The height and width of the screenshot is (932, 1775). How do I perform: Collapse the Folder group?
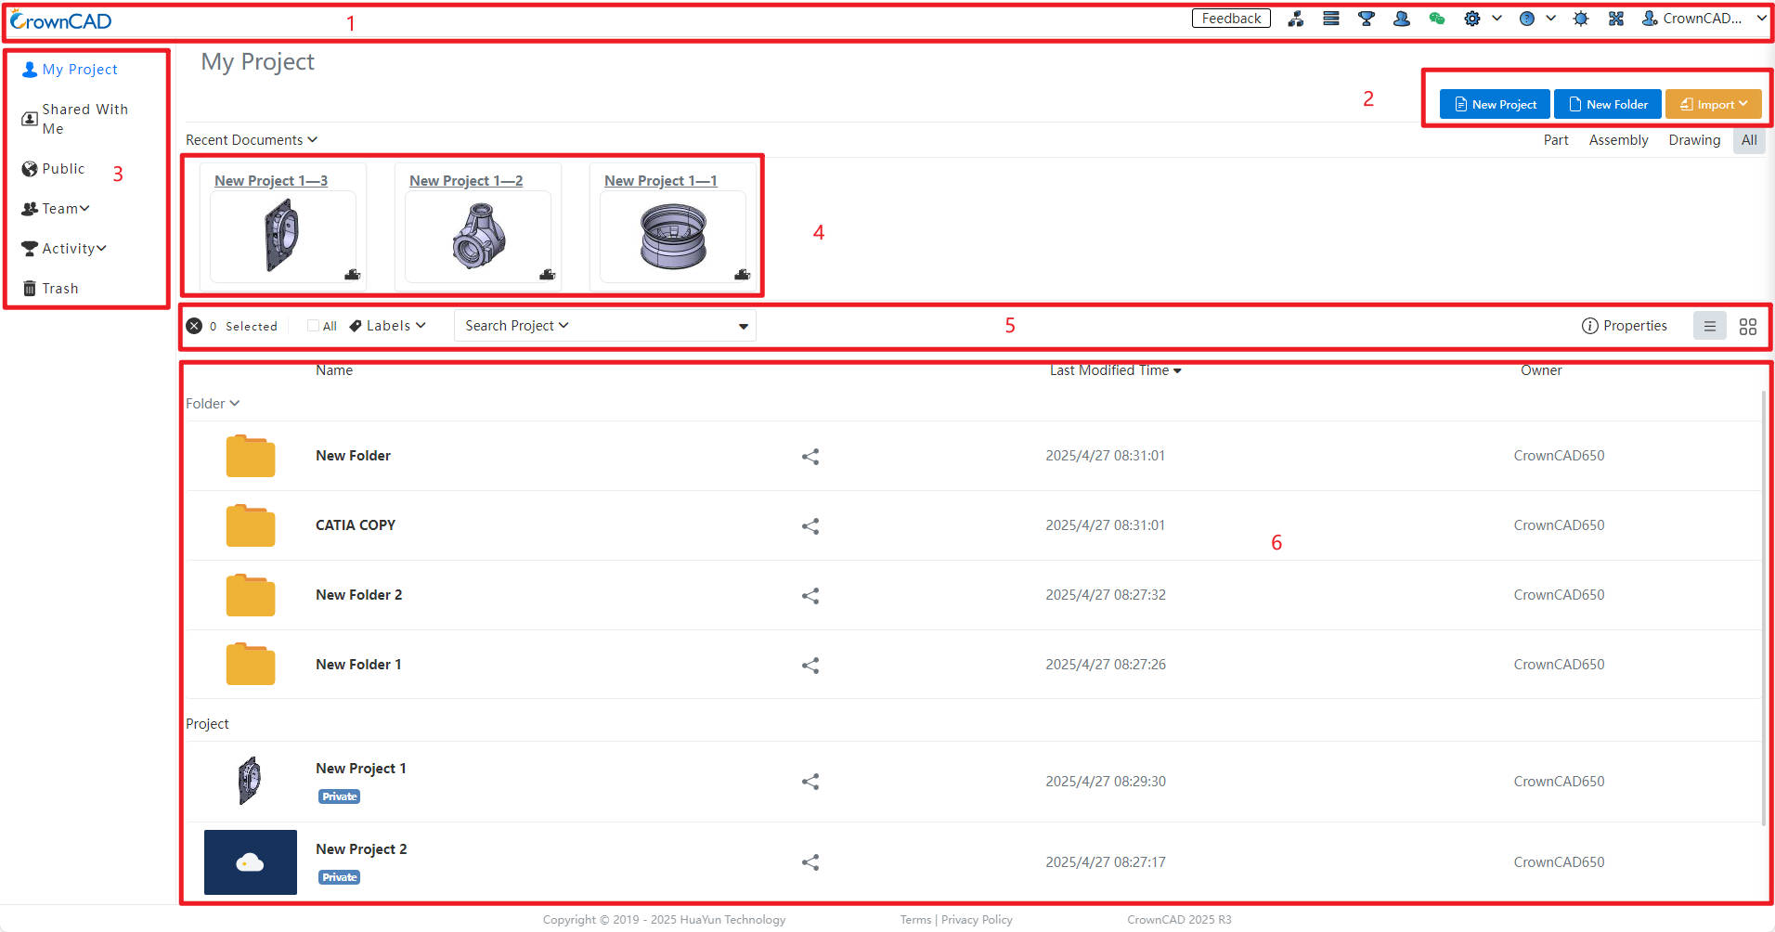click(x=213, y=404)
